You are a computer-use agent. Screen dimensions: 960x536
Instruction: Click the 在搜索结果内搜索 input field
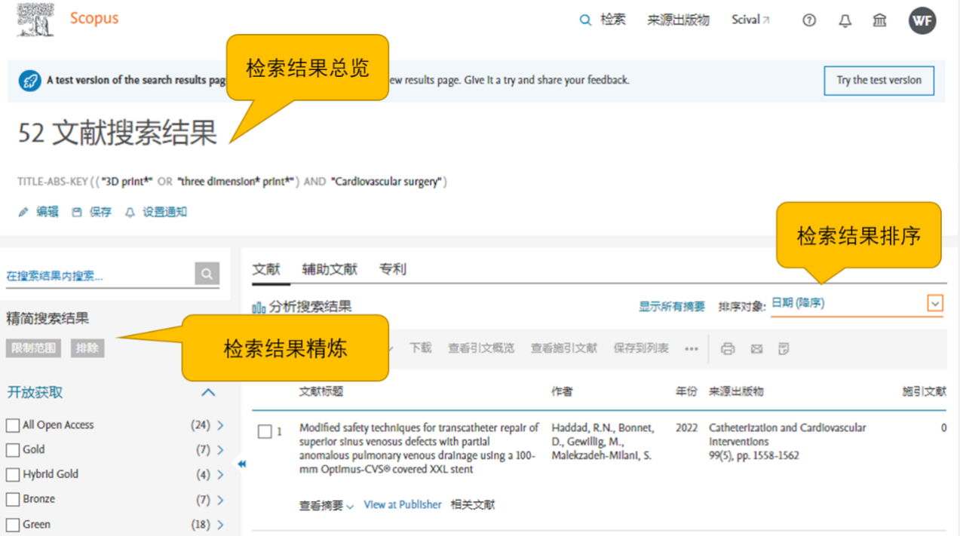point(98,276)
